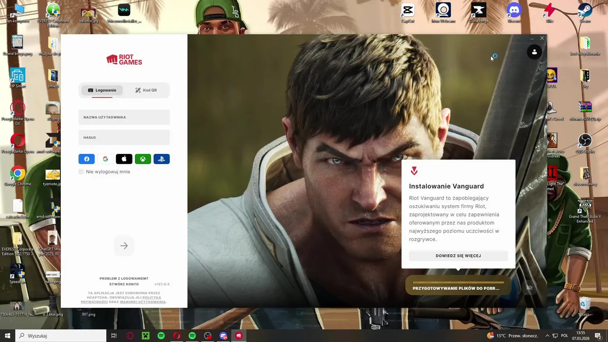Sign in with Xbox

142,159
